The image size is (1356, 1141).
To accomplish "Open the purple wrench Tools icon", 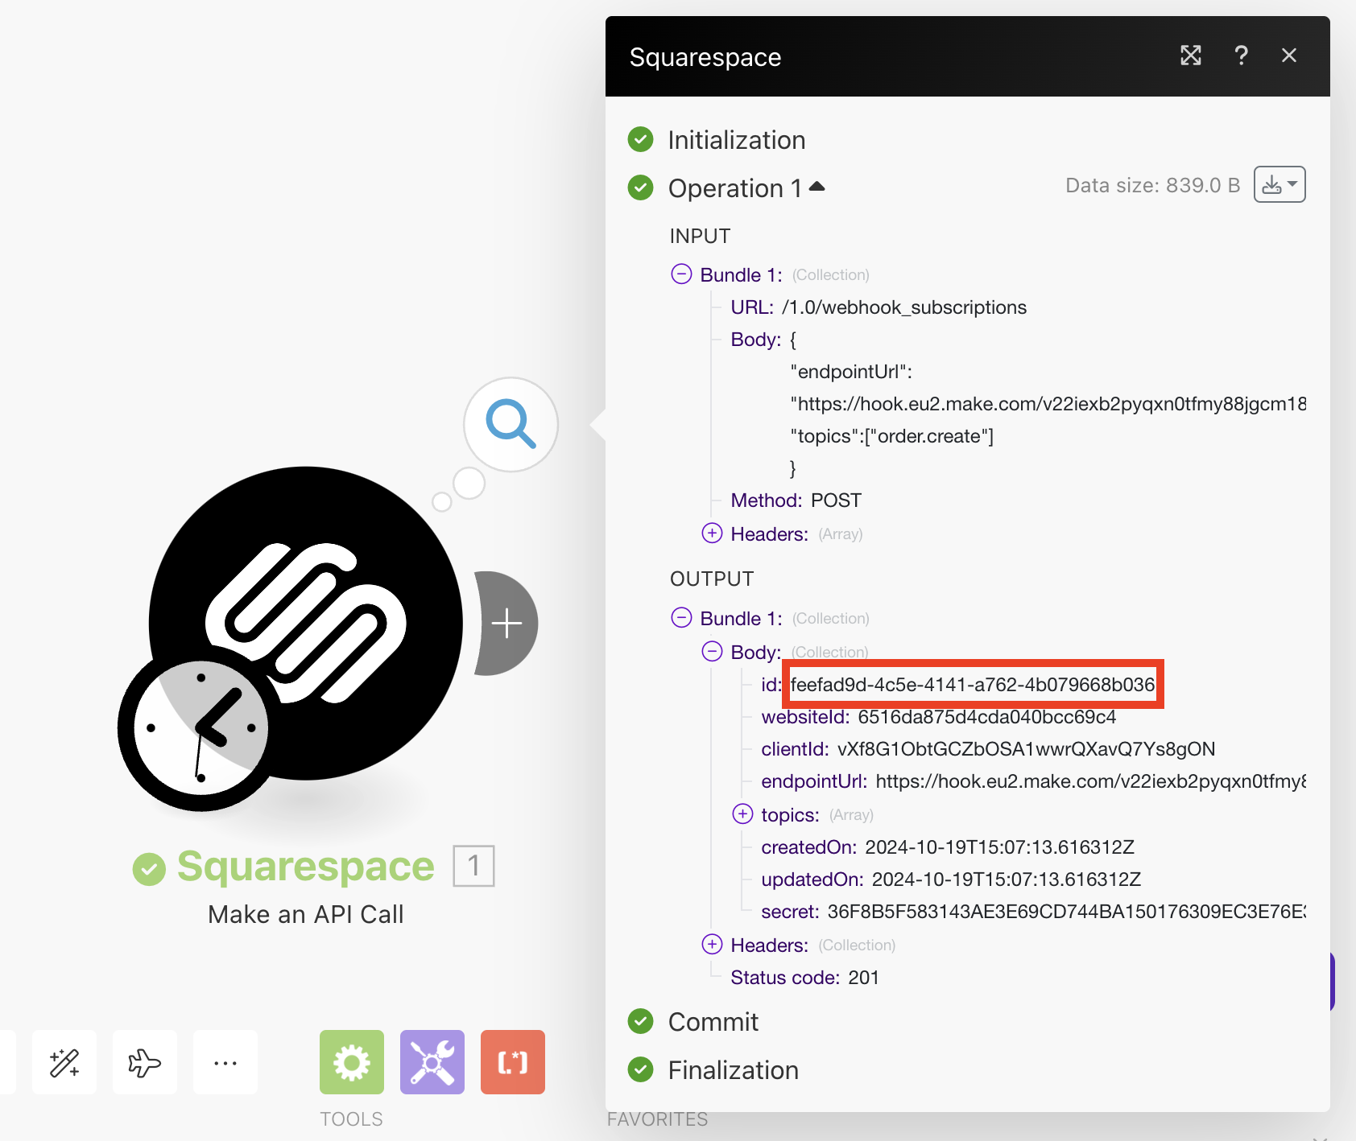I will (x=432, y=1062).
